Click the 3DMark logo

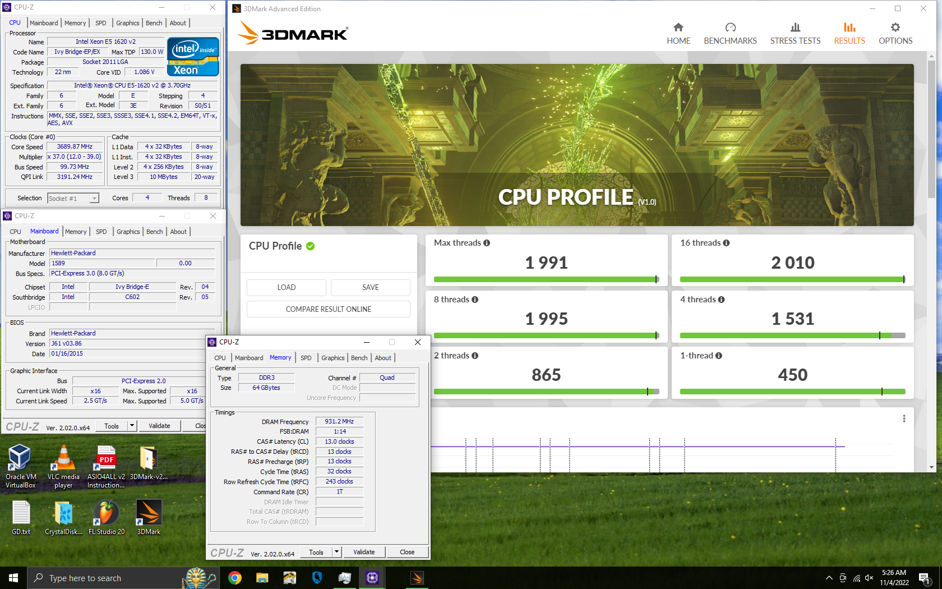coord(292,33)
